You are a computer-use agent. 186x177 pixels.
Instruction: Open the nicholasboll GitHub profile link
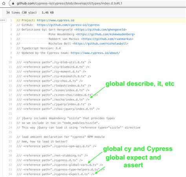coord(100,44)
